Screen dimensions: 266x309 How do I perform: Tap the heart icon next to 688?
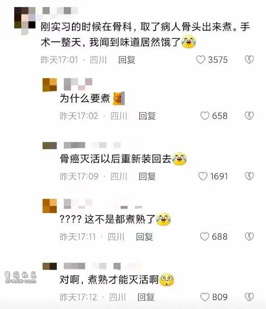coord(204,237)
